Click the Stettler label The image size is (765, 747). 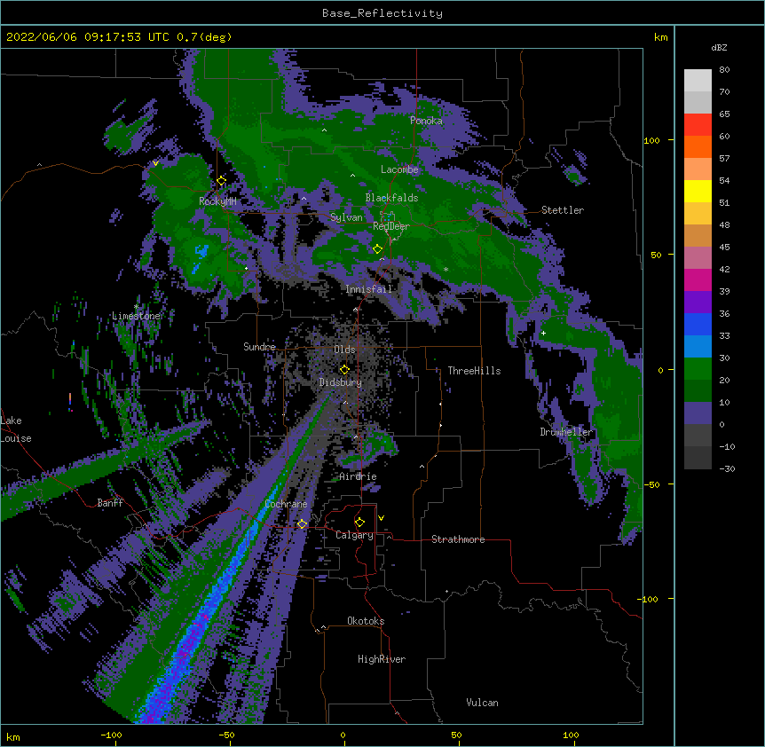563,210
